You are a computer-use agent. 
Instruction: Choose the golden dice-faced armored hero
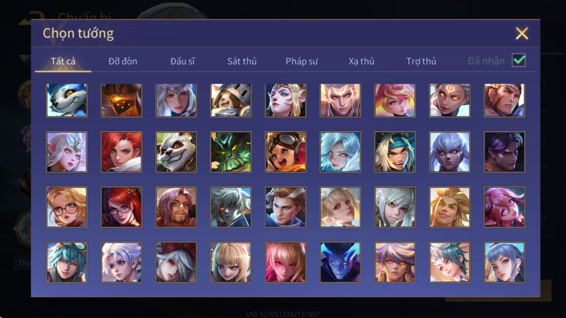click(x=121, y=100)
